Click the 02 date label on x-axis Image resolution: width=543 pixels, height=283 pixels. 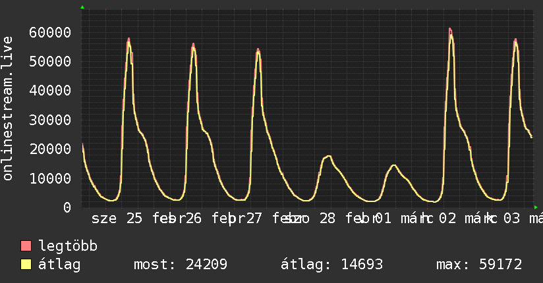pos(447,219)
